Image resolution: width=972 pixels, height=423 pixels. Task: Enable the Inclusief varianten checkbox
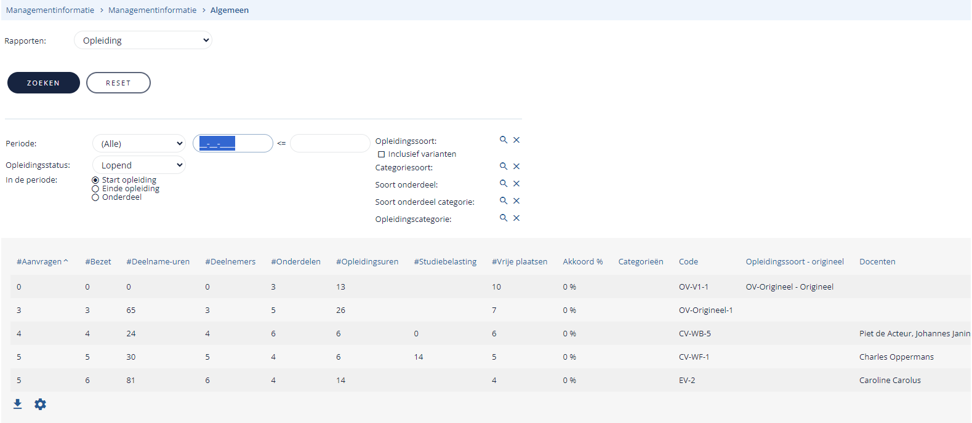tap(381, 154)
